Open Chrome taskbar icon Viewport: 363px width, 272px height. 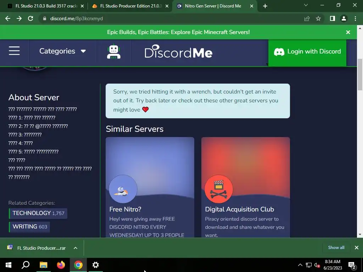(78, 265)
